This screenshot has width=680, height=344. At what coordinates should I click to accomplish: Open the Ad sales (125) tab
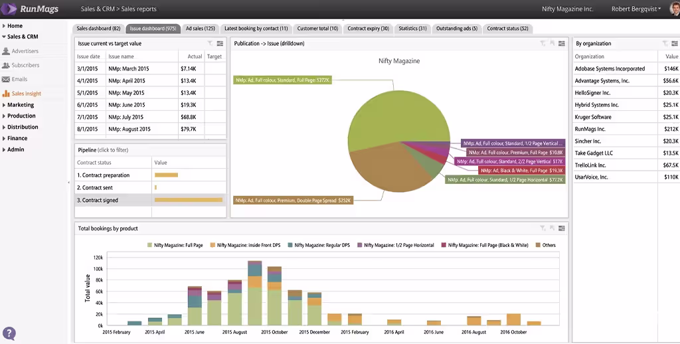201,29
